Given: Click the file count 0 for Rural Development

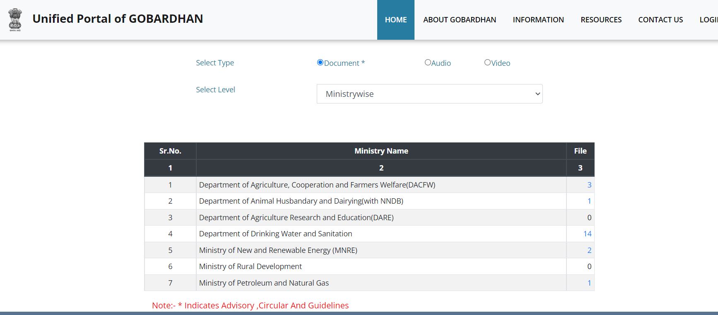Looking at the screenshot, I should tap(589, 267).
